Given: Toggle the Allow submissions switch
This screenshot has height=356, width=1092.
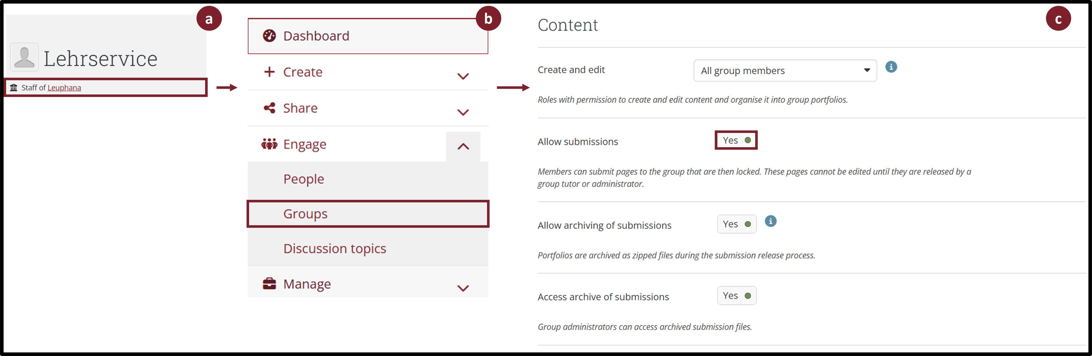Looking at the screenshot, I should pyautogui.click(x=736, y=141).
